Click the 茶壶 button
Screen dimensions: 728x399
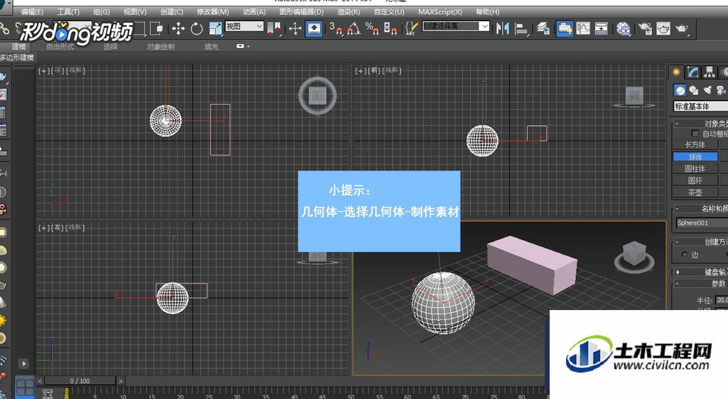point(695,192)
